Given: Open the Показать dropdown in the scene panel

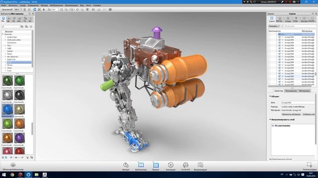Looking at the screenshot, I should tap(274, 26).
